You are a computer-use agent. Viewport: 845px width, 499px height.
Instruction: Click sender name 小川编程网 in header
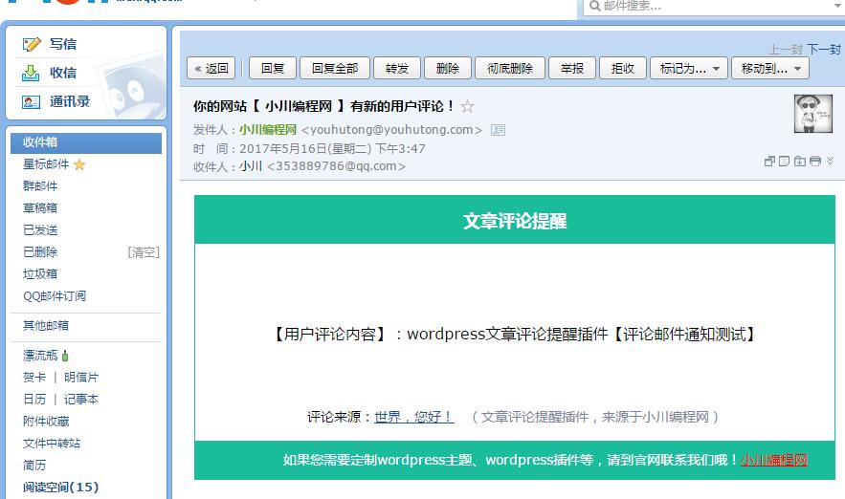268,130
